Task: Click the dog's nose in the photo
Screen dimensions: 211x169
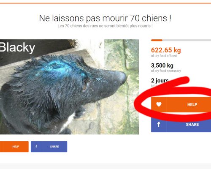Action: (x=122, y=78)
